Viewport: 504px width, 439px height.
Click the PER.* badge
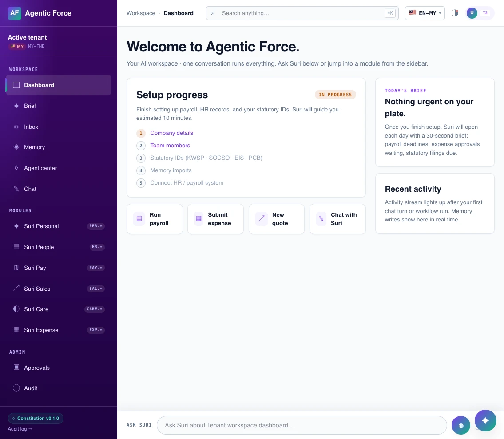pos(96,226)
